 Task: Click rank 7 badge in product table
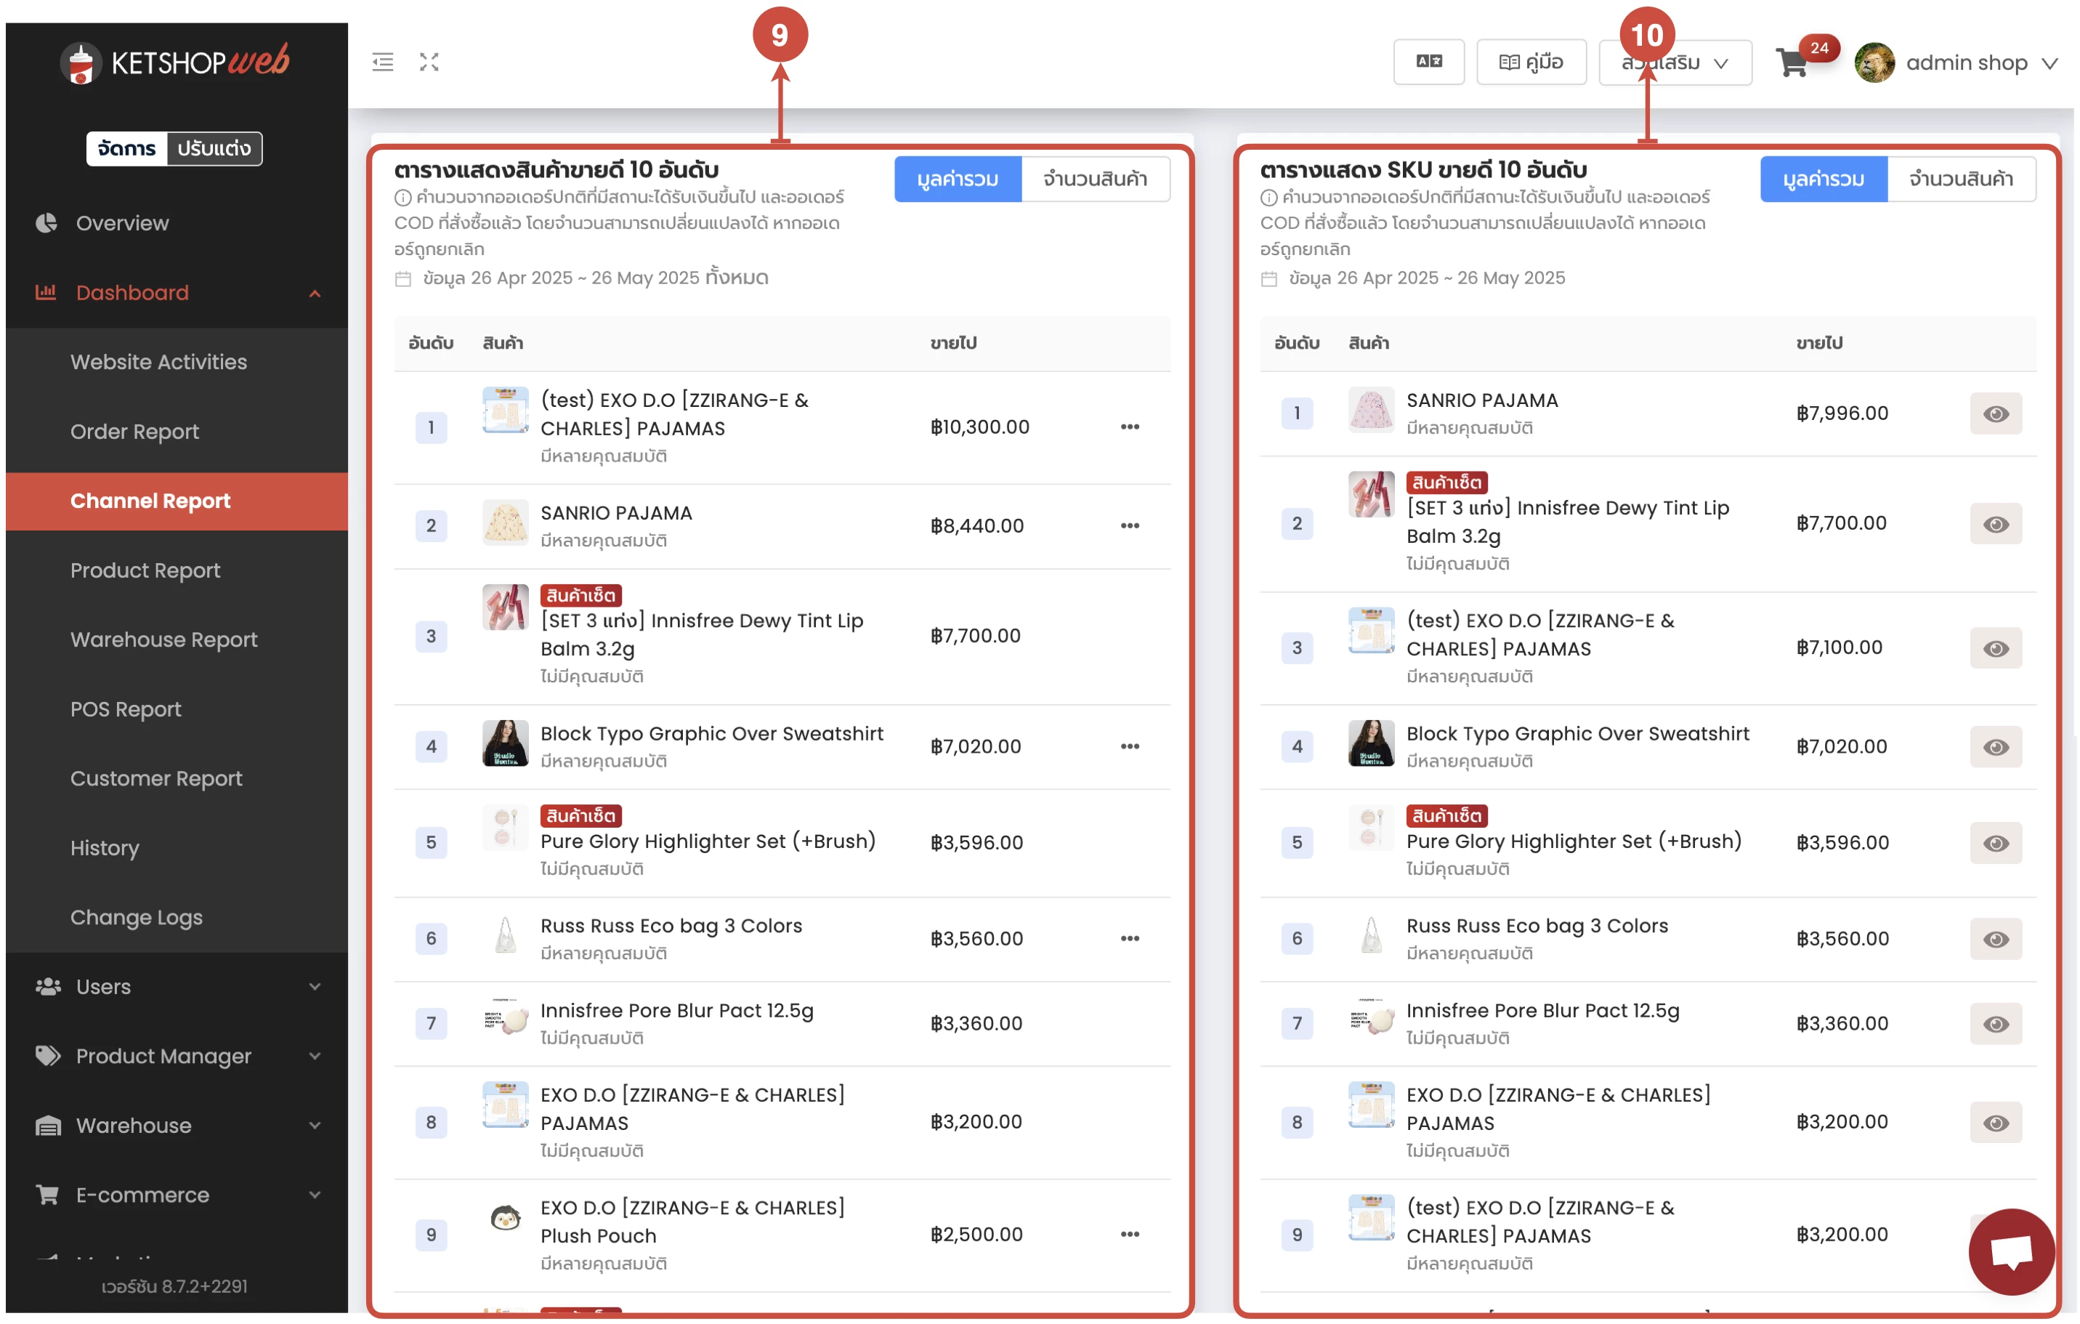[x=431, y=1024]
